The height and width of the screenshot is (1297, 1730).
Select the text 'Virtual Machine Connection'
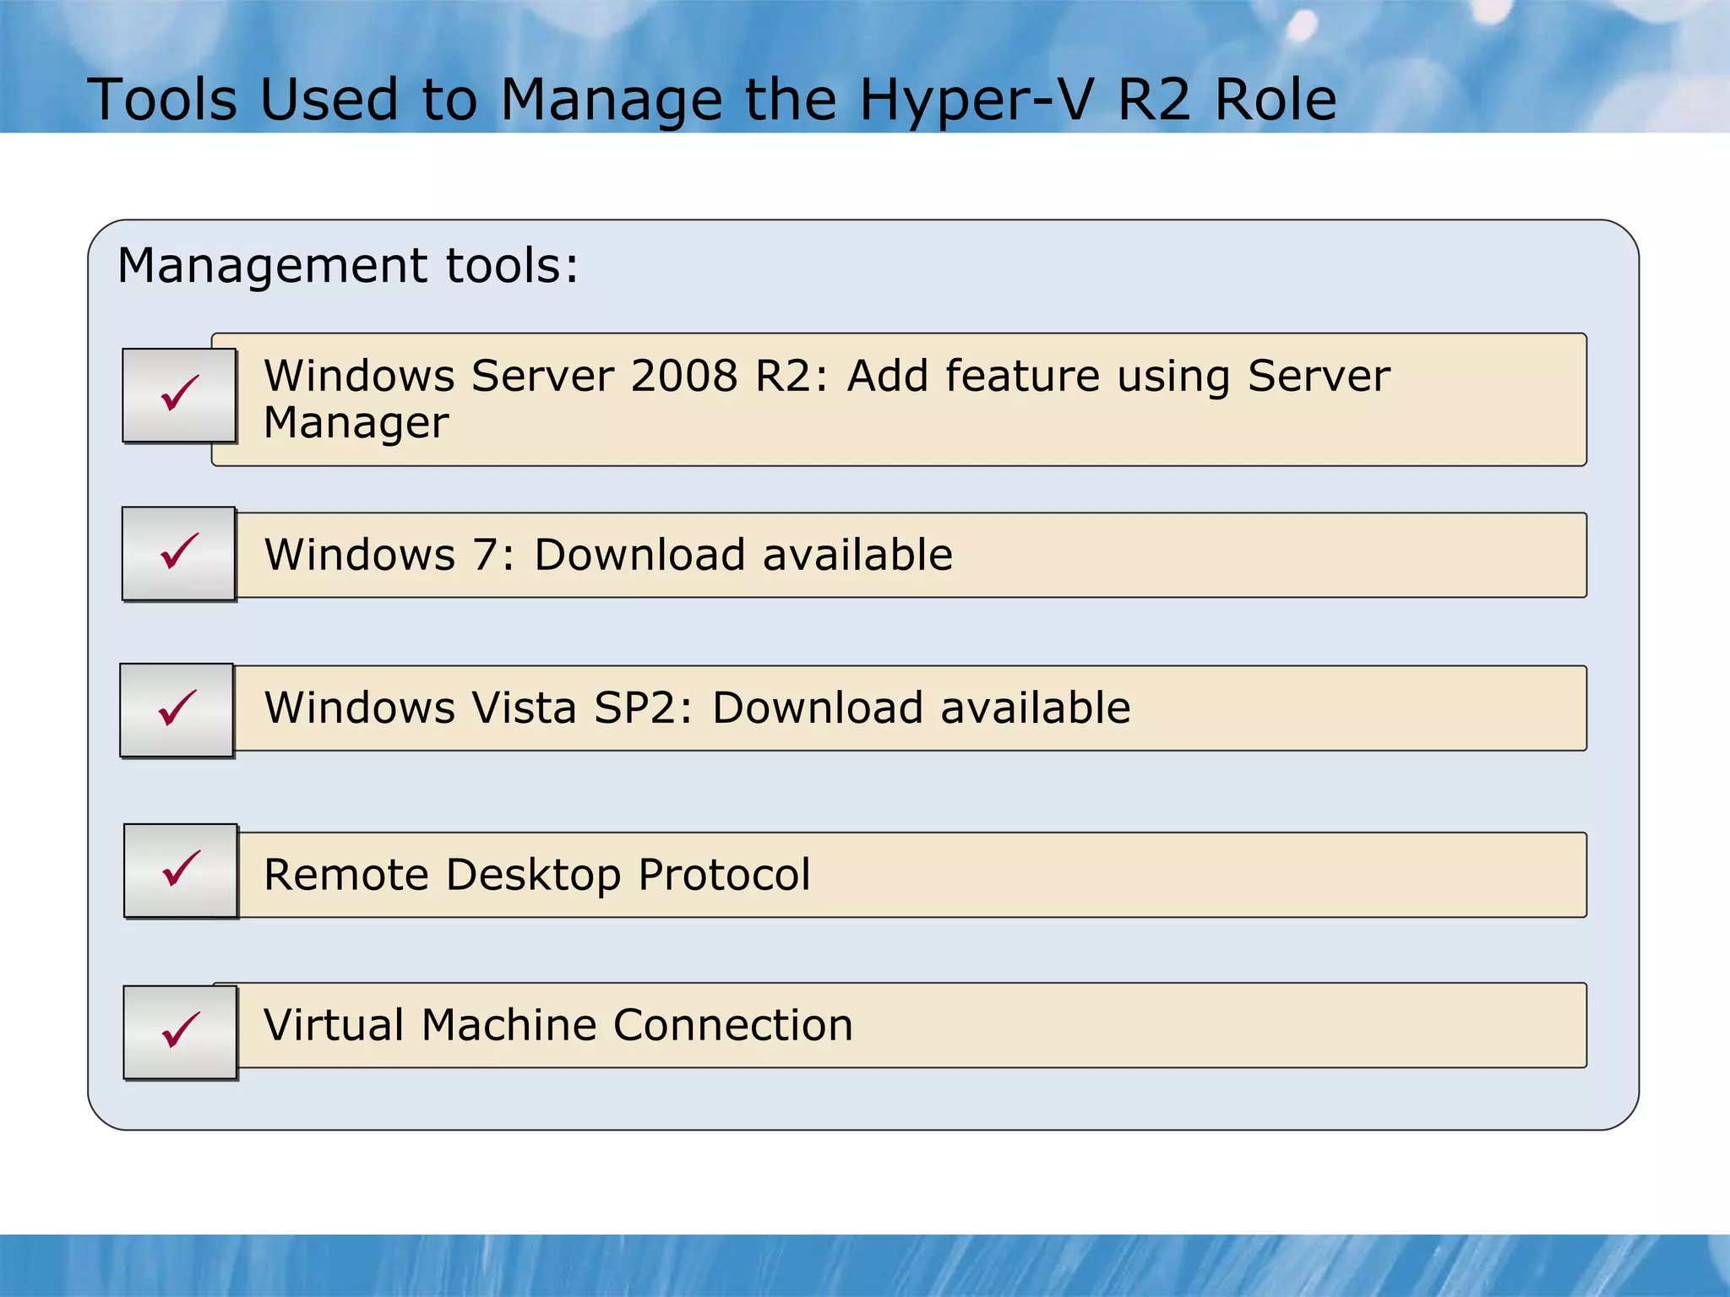558,1025
